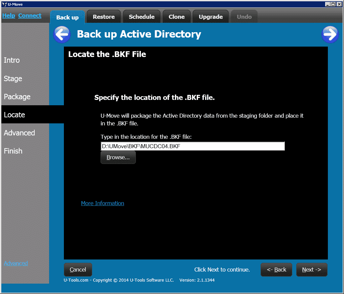This screenshot has height=294, width=344.
Task: Click 'Click Next to continue.' text
Action: [222, 270]
